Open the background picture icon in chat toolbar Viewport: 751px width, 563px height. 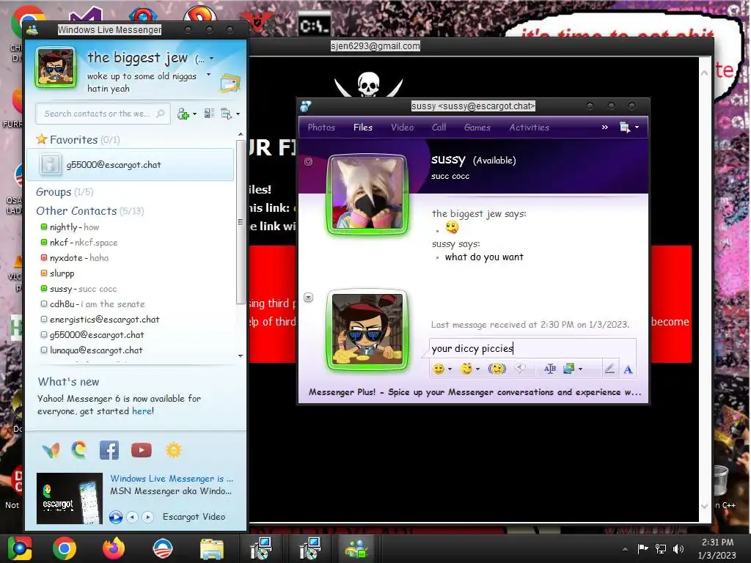(x=568, y=369)
